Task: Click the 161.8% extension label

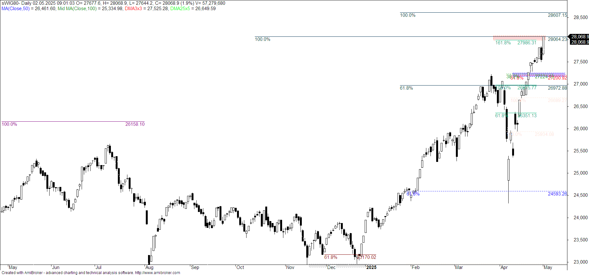Action: [503, 43]
